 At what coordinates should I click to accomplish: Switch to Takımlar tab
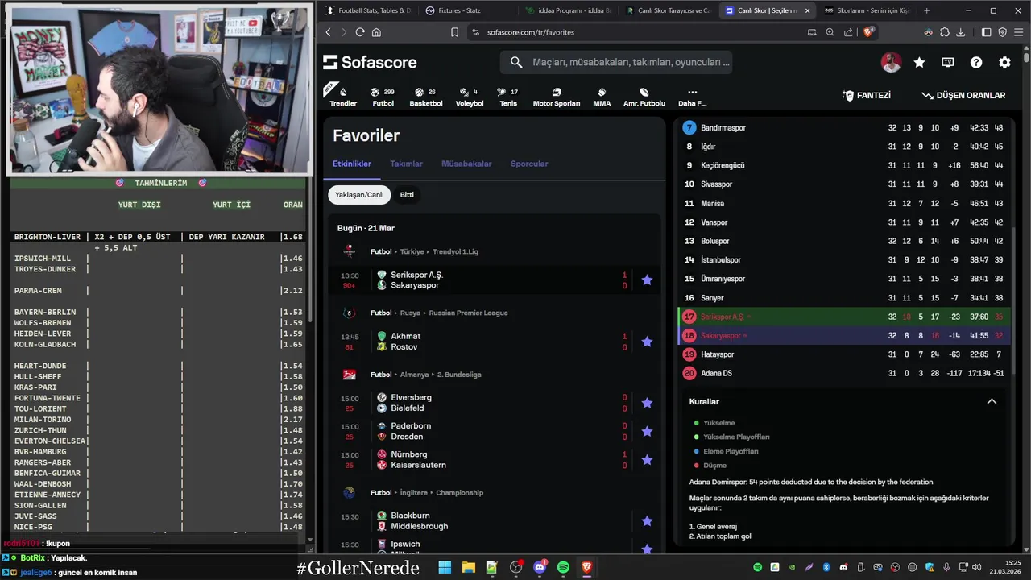pyautogui.click(x=406, y=164)
